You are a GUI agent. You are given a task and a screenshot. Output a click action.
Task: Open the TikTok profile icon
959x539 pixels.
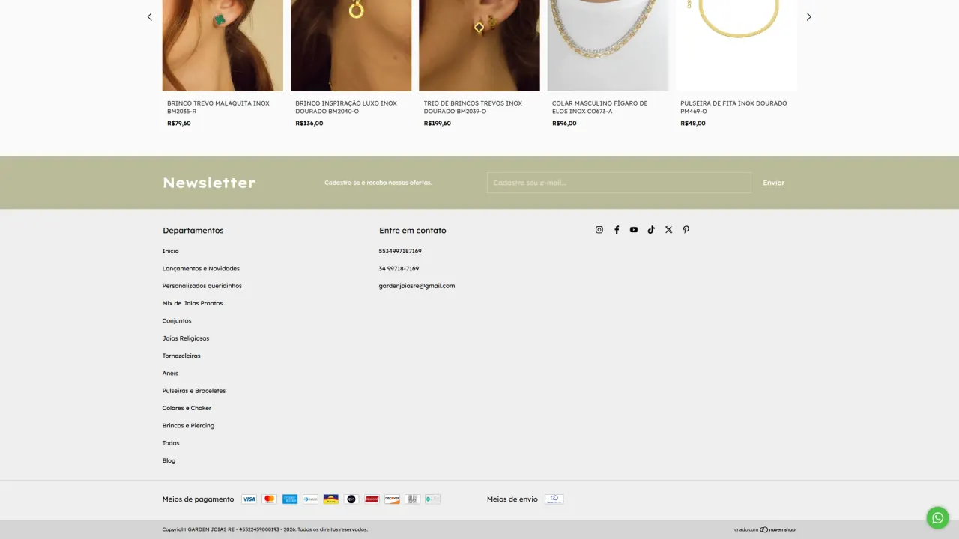(651, 230)
